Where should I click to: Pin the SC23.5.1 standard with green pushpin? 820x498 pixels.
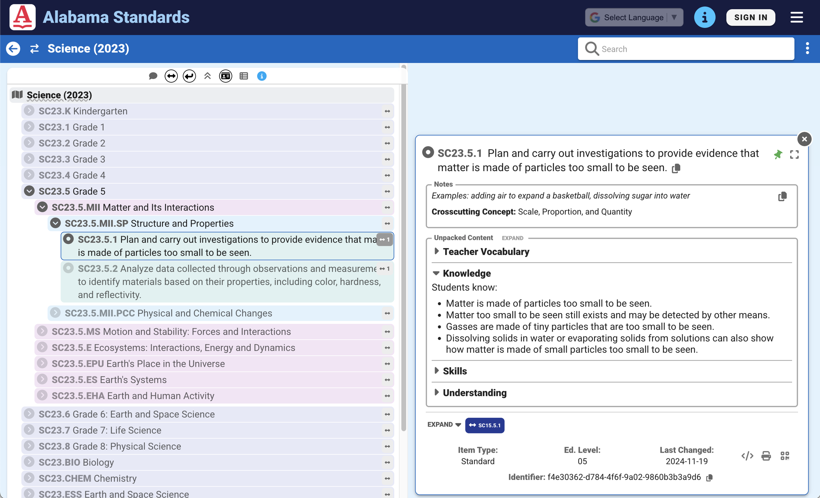(x=778, y=154)
